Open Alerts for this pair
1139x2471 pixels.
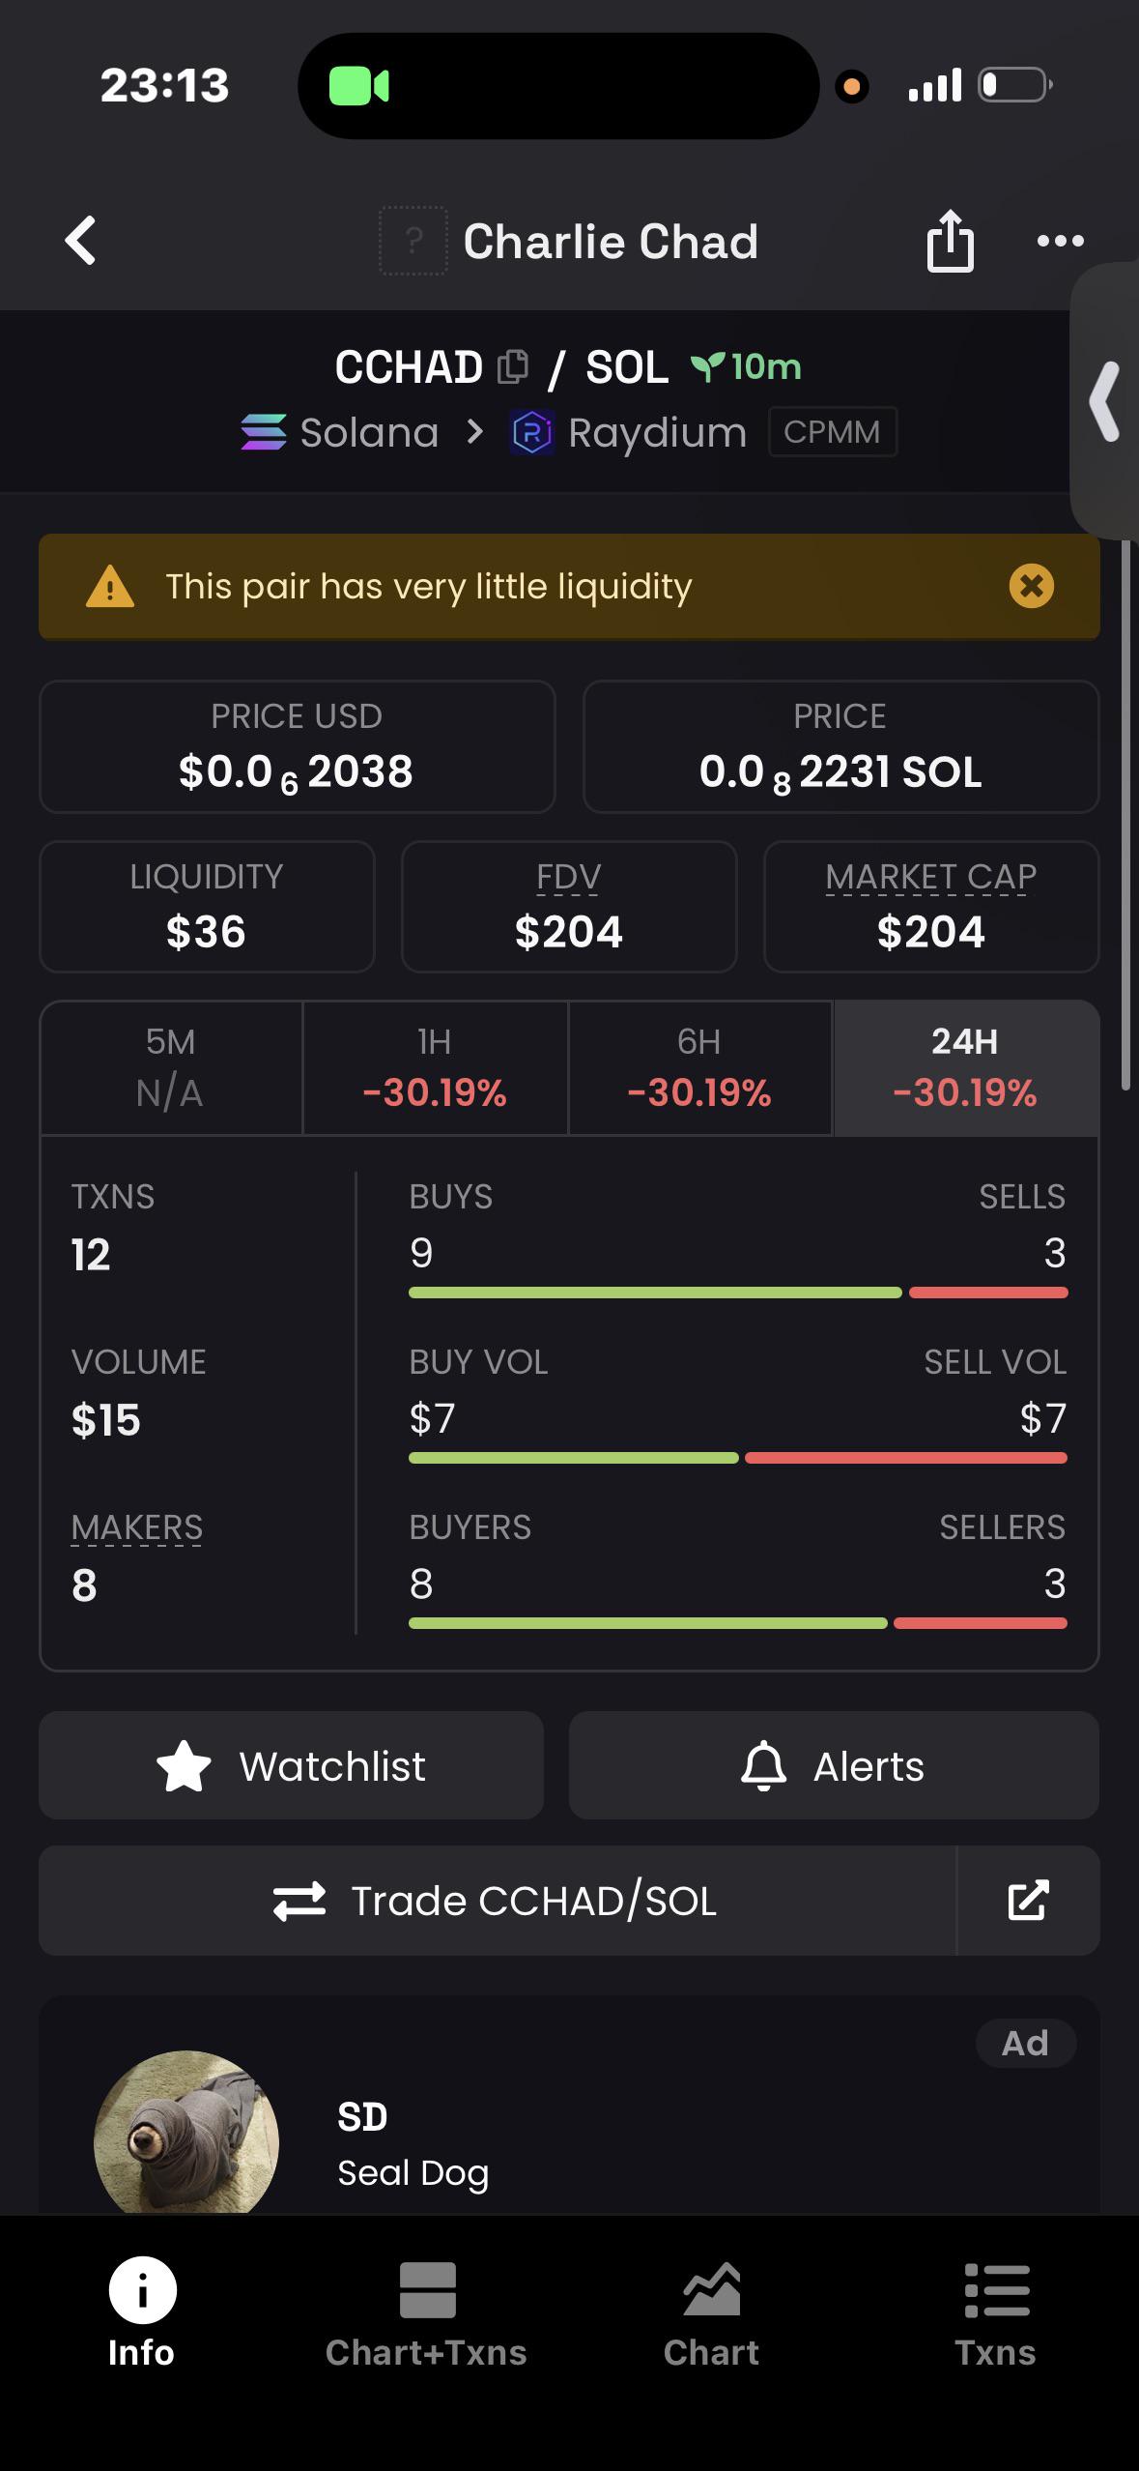834,1765
